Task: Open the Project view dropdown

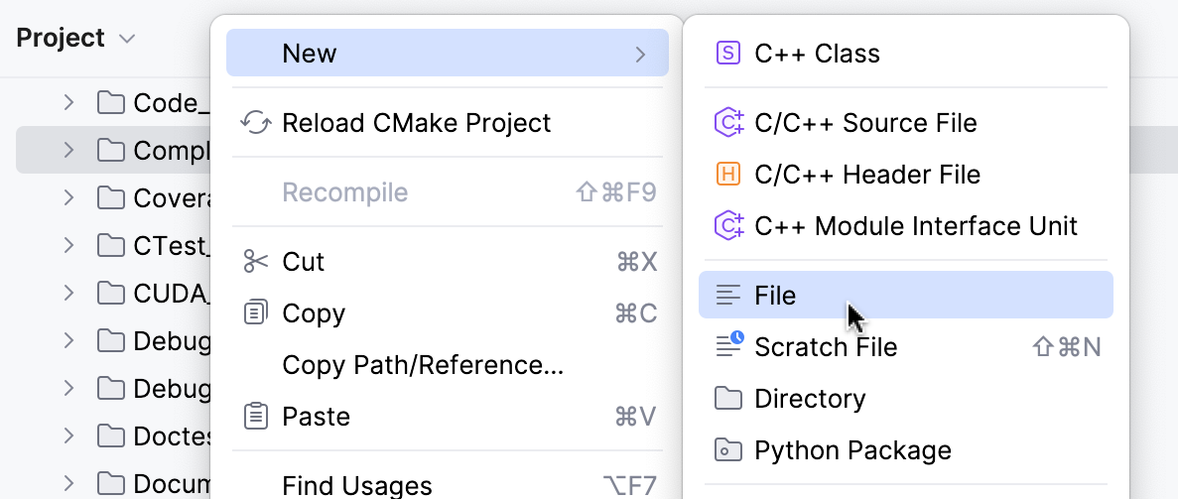Action: click(126, 39)
